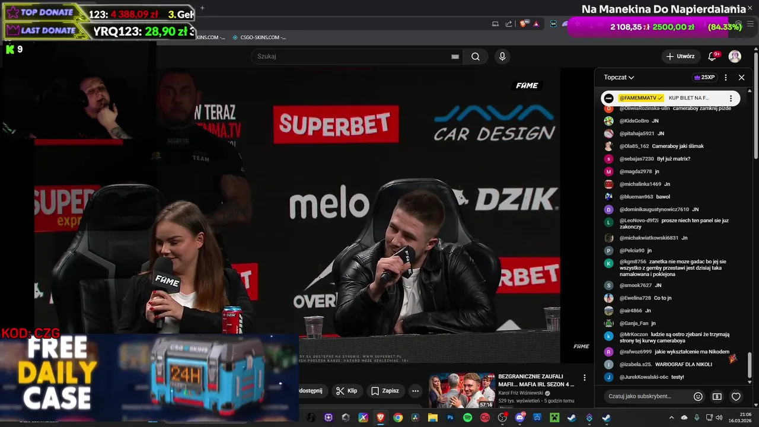759x427 pixels.
Task: Click the Utwórz create button
Action: pyautogui.click(x=680, y=56)
